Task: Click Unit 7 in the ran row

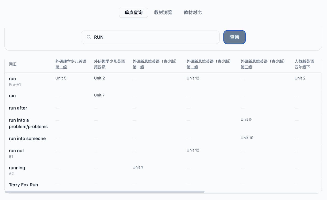Action: pyautogui.click(x=99, y=95)
